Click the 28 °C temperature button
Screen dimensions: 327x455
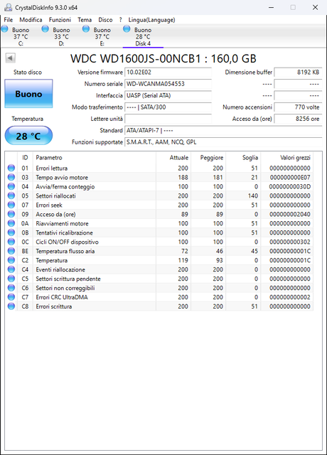(28, 136)
